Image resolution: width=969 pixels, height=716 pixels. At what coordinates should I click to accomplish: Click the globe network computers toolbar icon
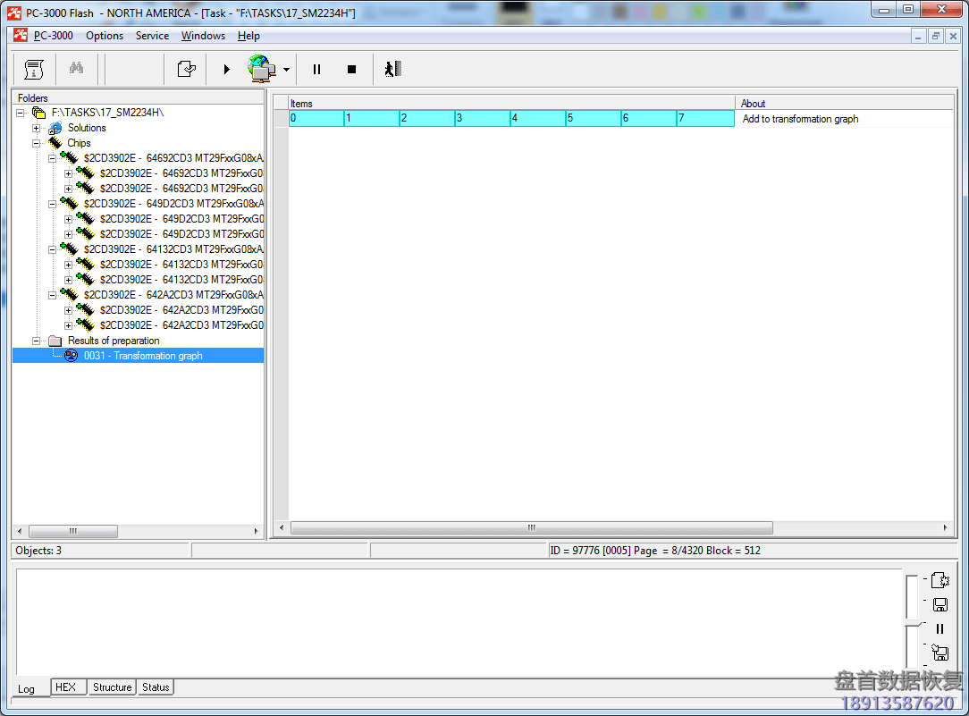tap(261, 68)
